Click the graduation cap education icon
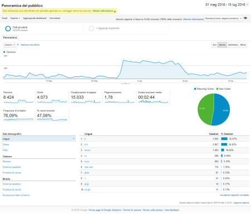The image size is (251, 214). (x=245, y=18)
